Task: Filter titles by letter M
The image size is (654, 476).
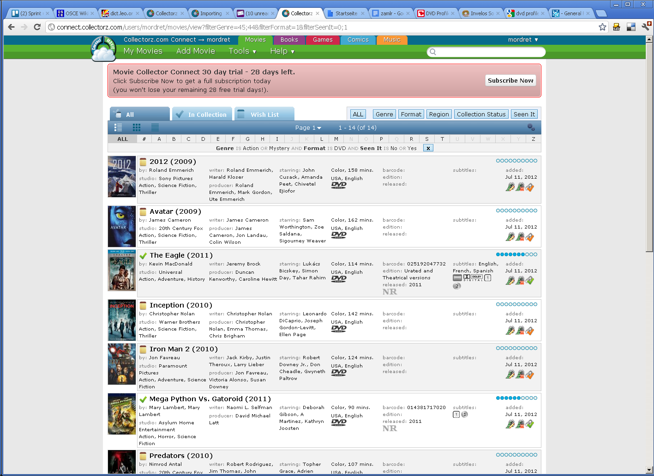Action: tap(336, 139)
